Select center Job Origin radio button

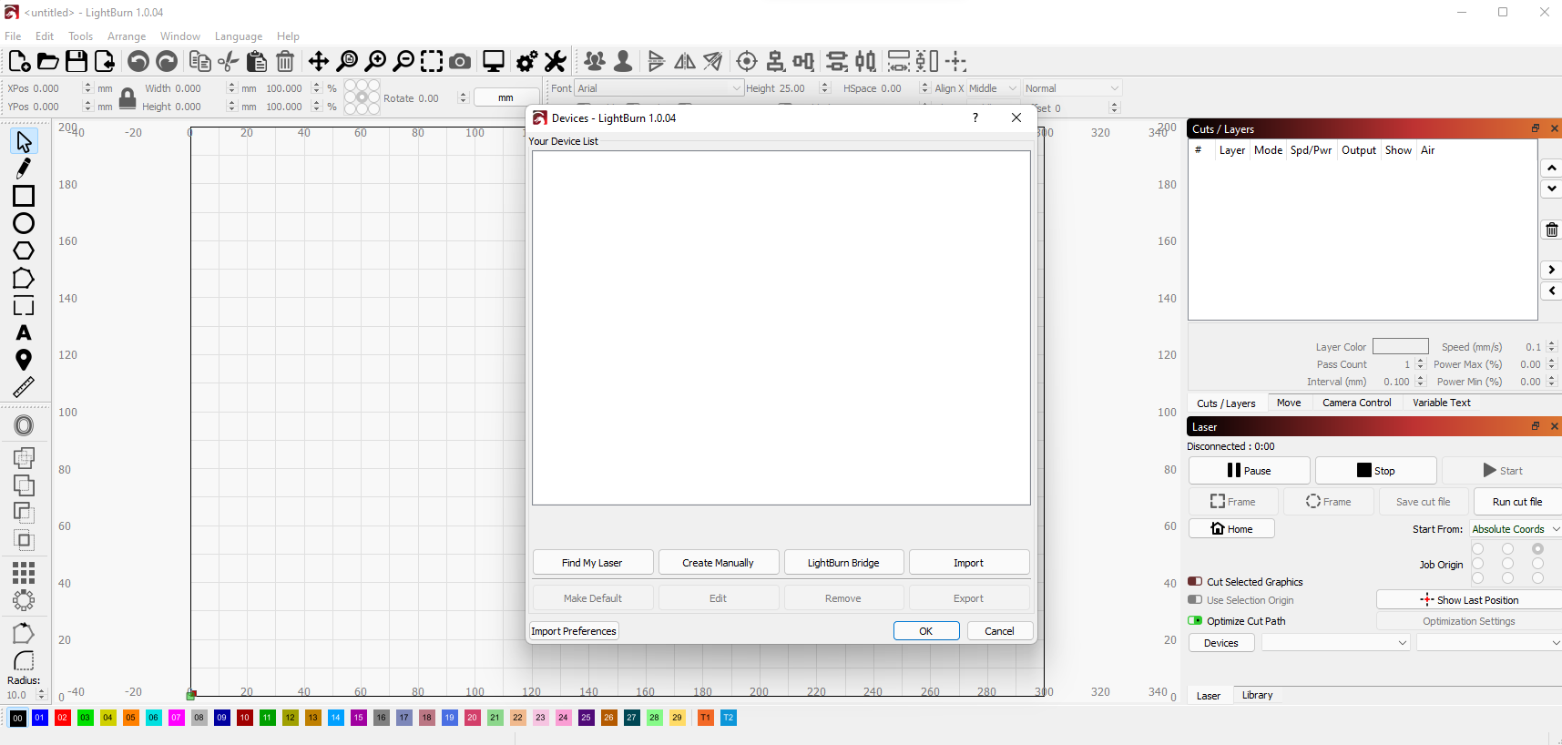(1507, 563)
